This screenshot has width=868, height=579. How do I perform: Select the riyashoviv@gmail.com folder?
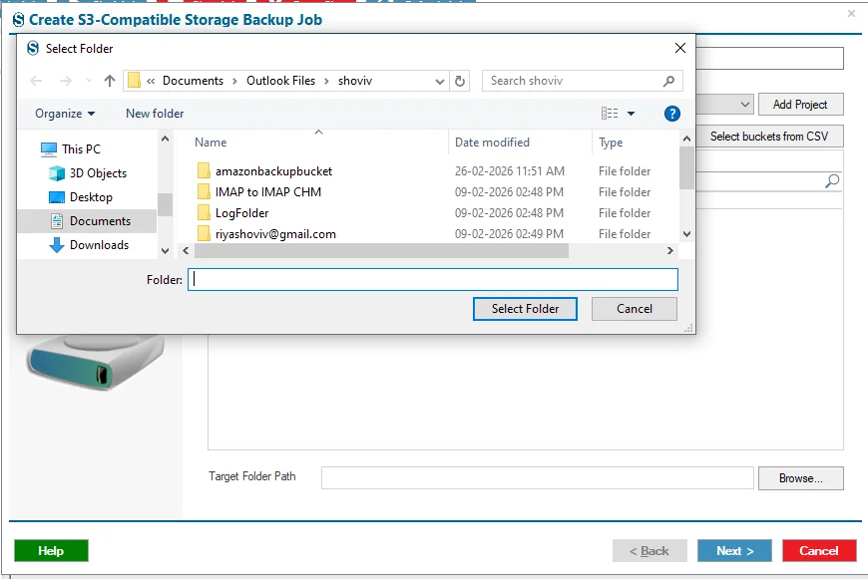click(x=275, y=234)
